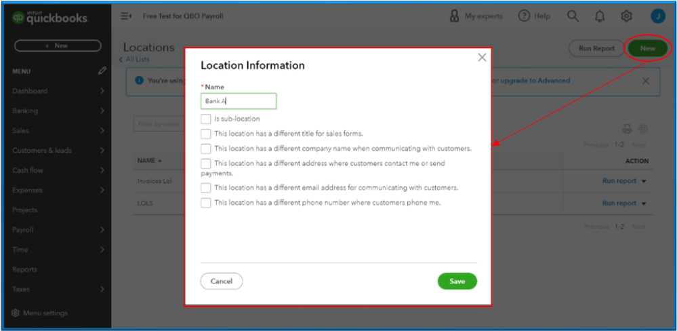Image resolution: width=677 pixels, height=331 pixels.
Task: Expand Payroll submenu chevron
Action: [102, 230]
